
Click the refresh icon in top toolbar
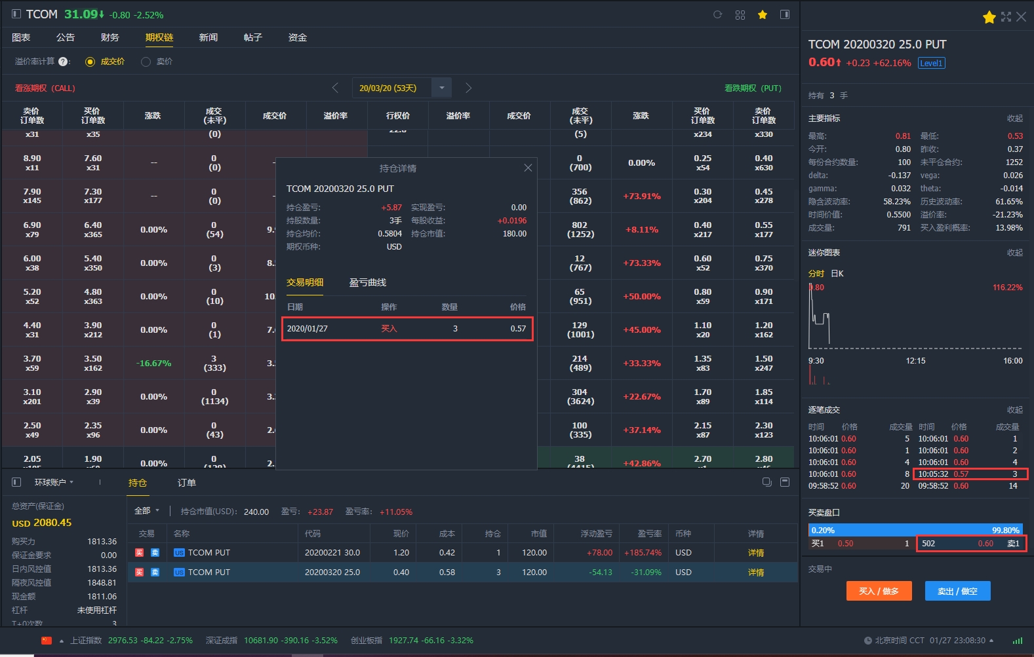[717, 14]
